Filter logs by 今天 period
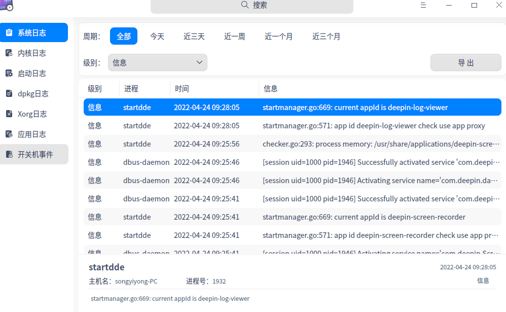The height and width of the screenshot is (312, 506). click(x=157, y=36)
